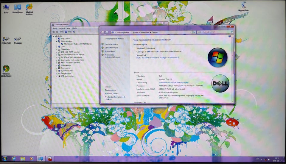Click the help question mark icon
Viewport: 286px width, 164px height.
[x=229, y=36]
